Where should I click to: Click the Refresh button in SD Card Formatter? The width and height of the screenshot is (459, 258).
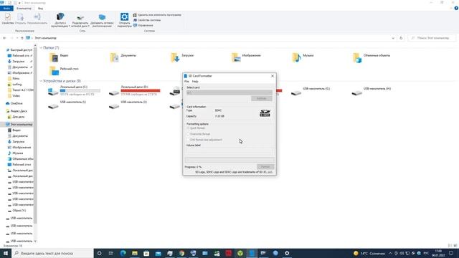pos(261,99)
